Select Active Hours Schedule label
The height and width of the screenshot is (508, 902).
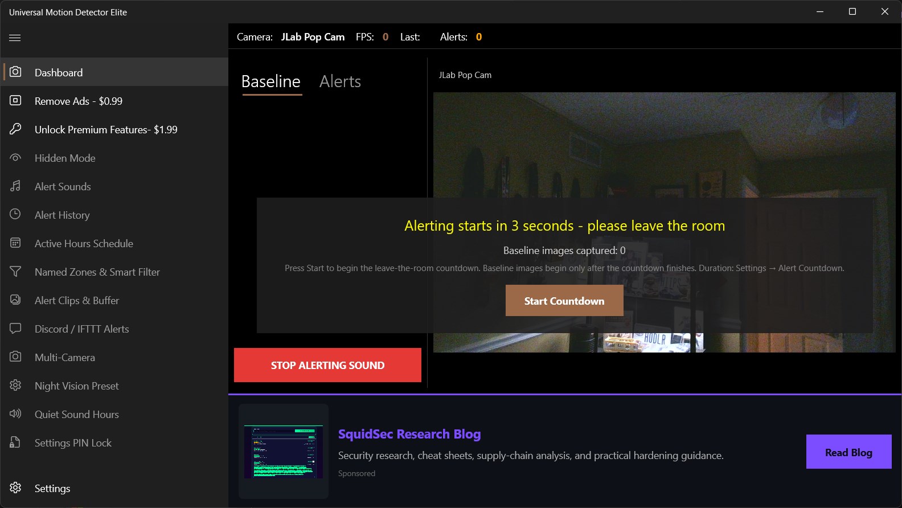84,243
